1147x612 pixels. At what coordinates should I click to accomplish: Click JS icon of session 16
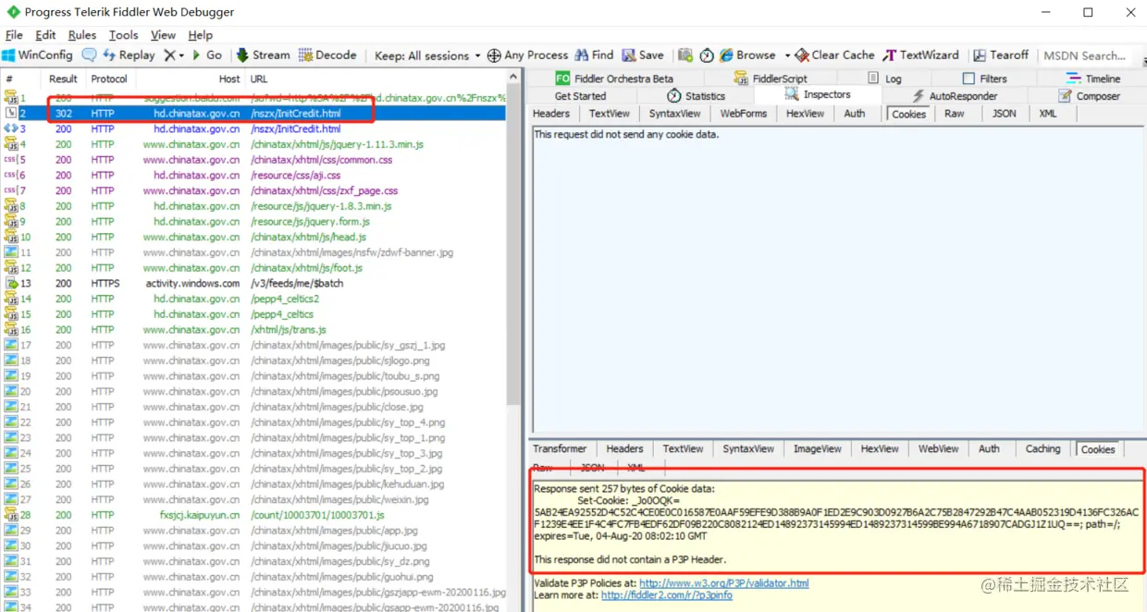[x=10, y=329]
